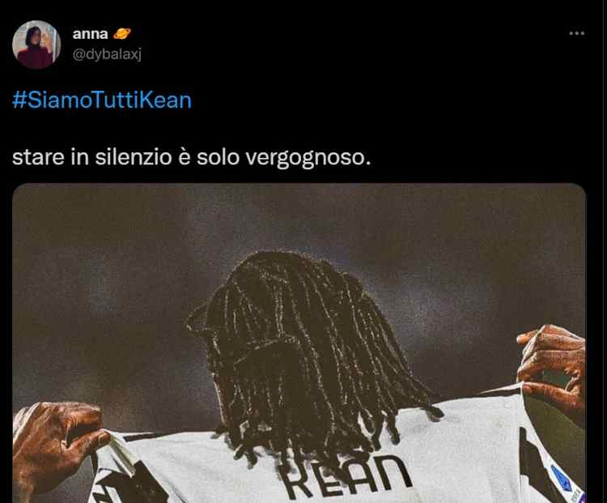This screenshot has width=607, height=503.
Task: Click the word solo in the tweet
Action: (218, 158)
